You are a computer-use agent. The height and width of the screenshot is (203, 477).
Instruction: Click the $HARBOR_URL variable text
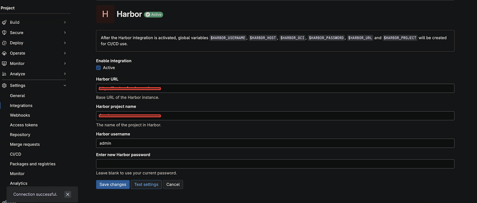tap(360, 38)
